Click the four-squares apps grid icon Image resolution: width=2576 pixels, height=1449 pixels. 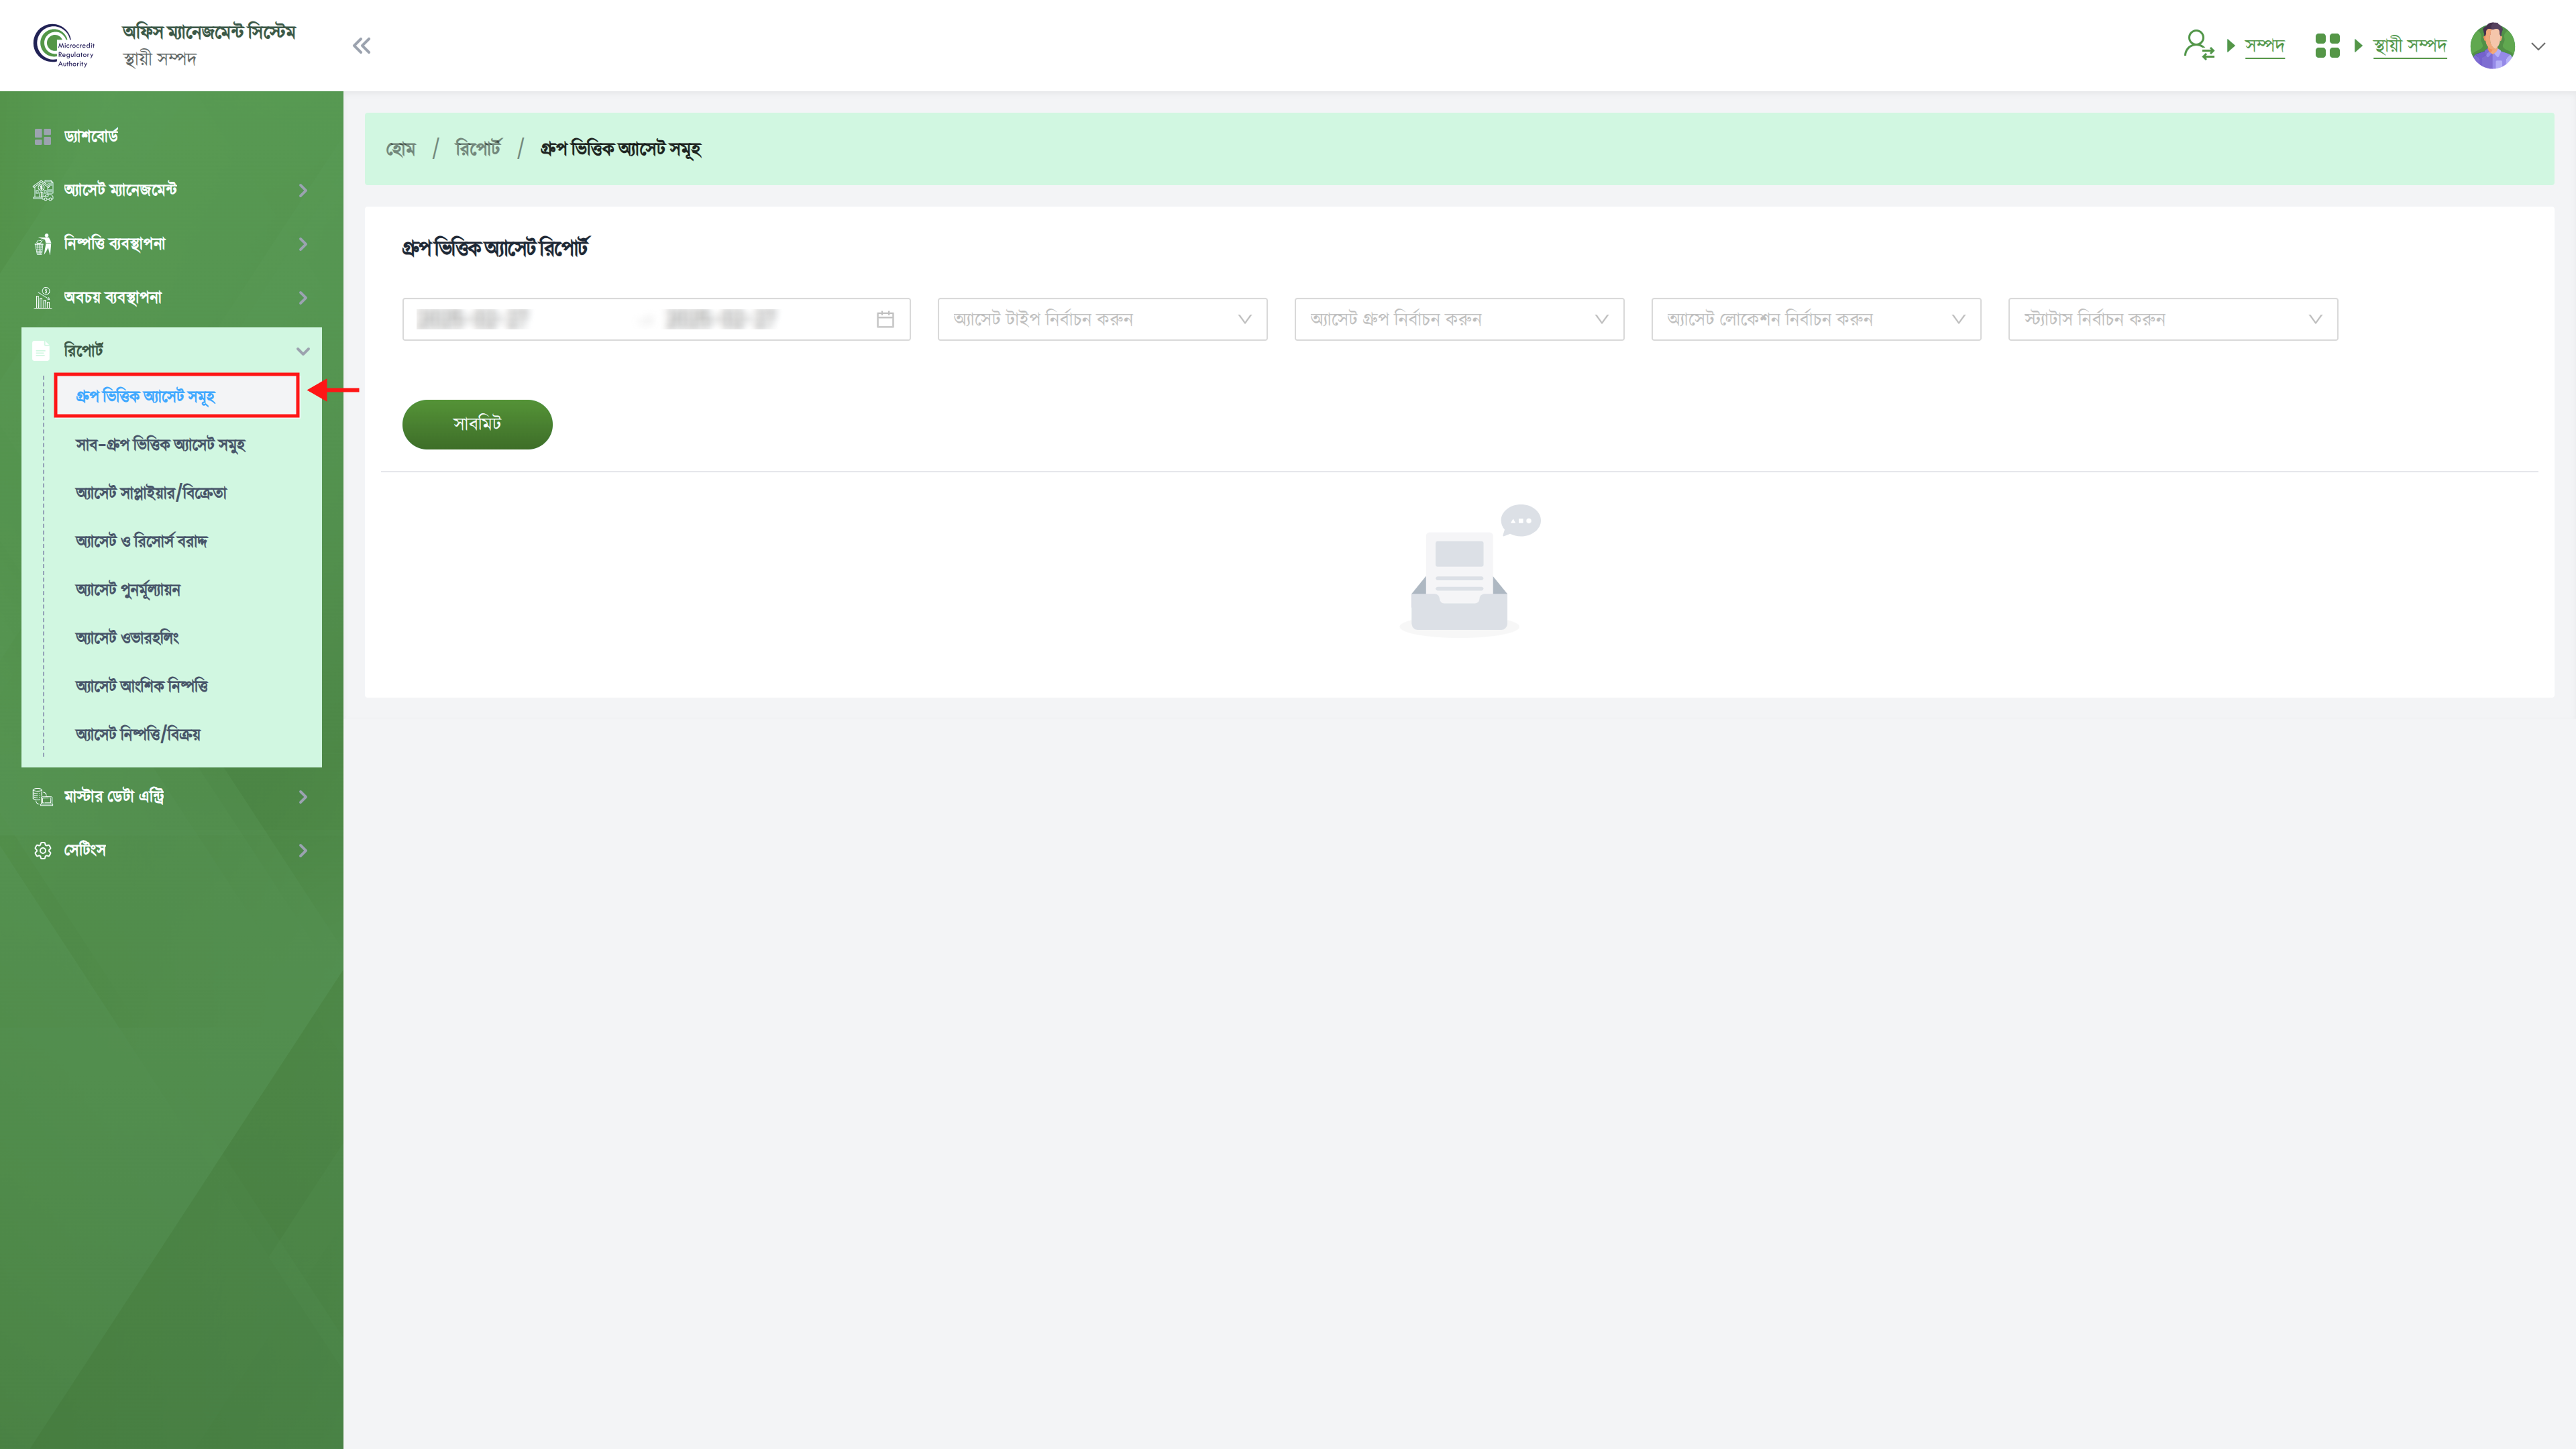(x=2327, y=46)
